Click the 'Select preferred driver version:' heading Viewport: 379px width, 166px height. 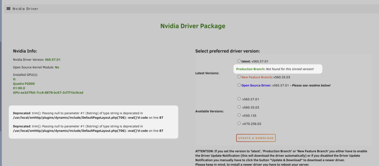tap(227, 51)
